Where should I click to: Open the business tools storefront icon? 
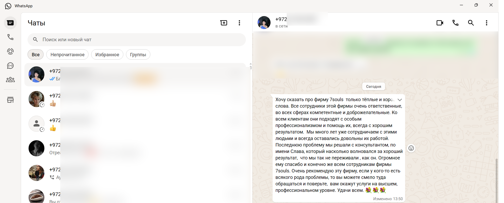10,100
